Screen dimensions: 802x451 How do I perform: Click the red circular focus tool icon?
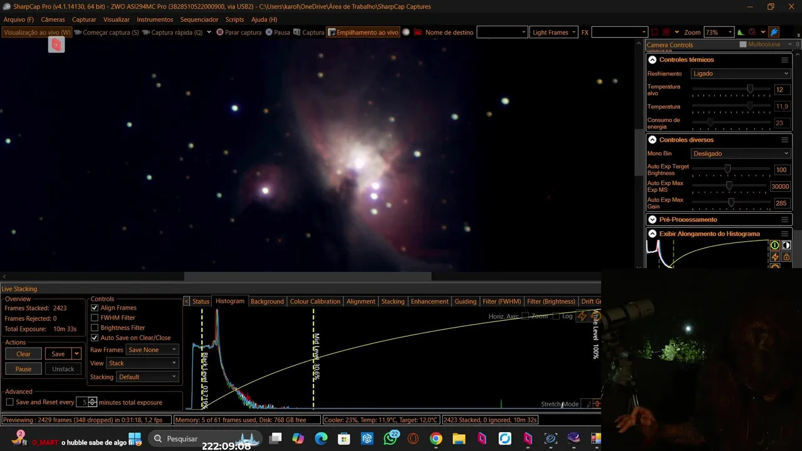[752, 33]
